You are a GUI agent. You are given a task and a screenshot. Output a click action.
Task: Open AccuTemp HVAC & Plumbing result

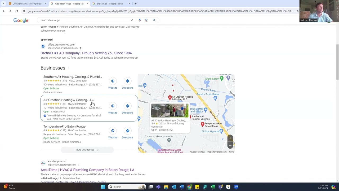pos(87,170)
